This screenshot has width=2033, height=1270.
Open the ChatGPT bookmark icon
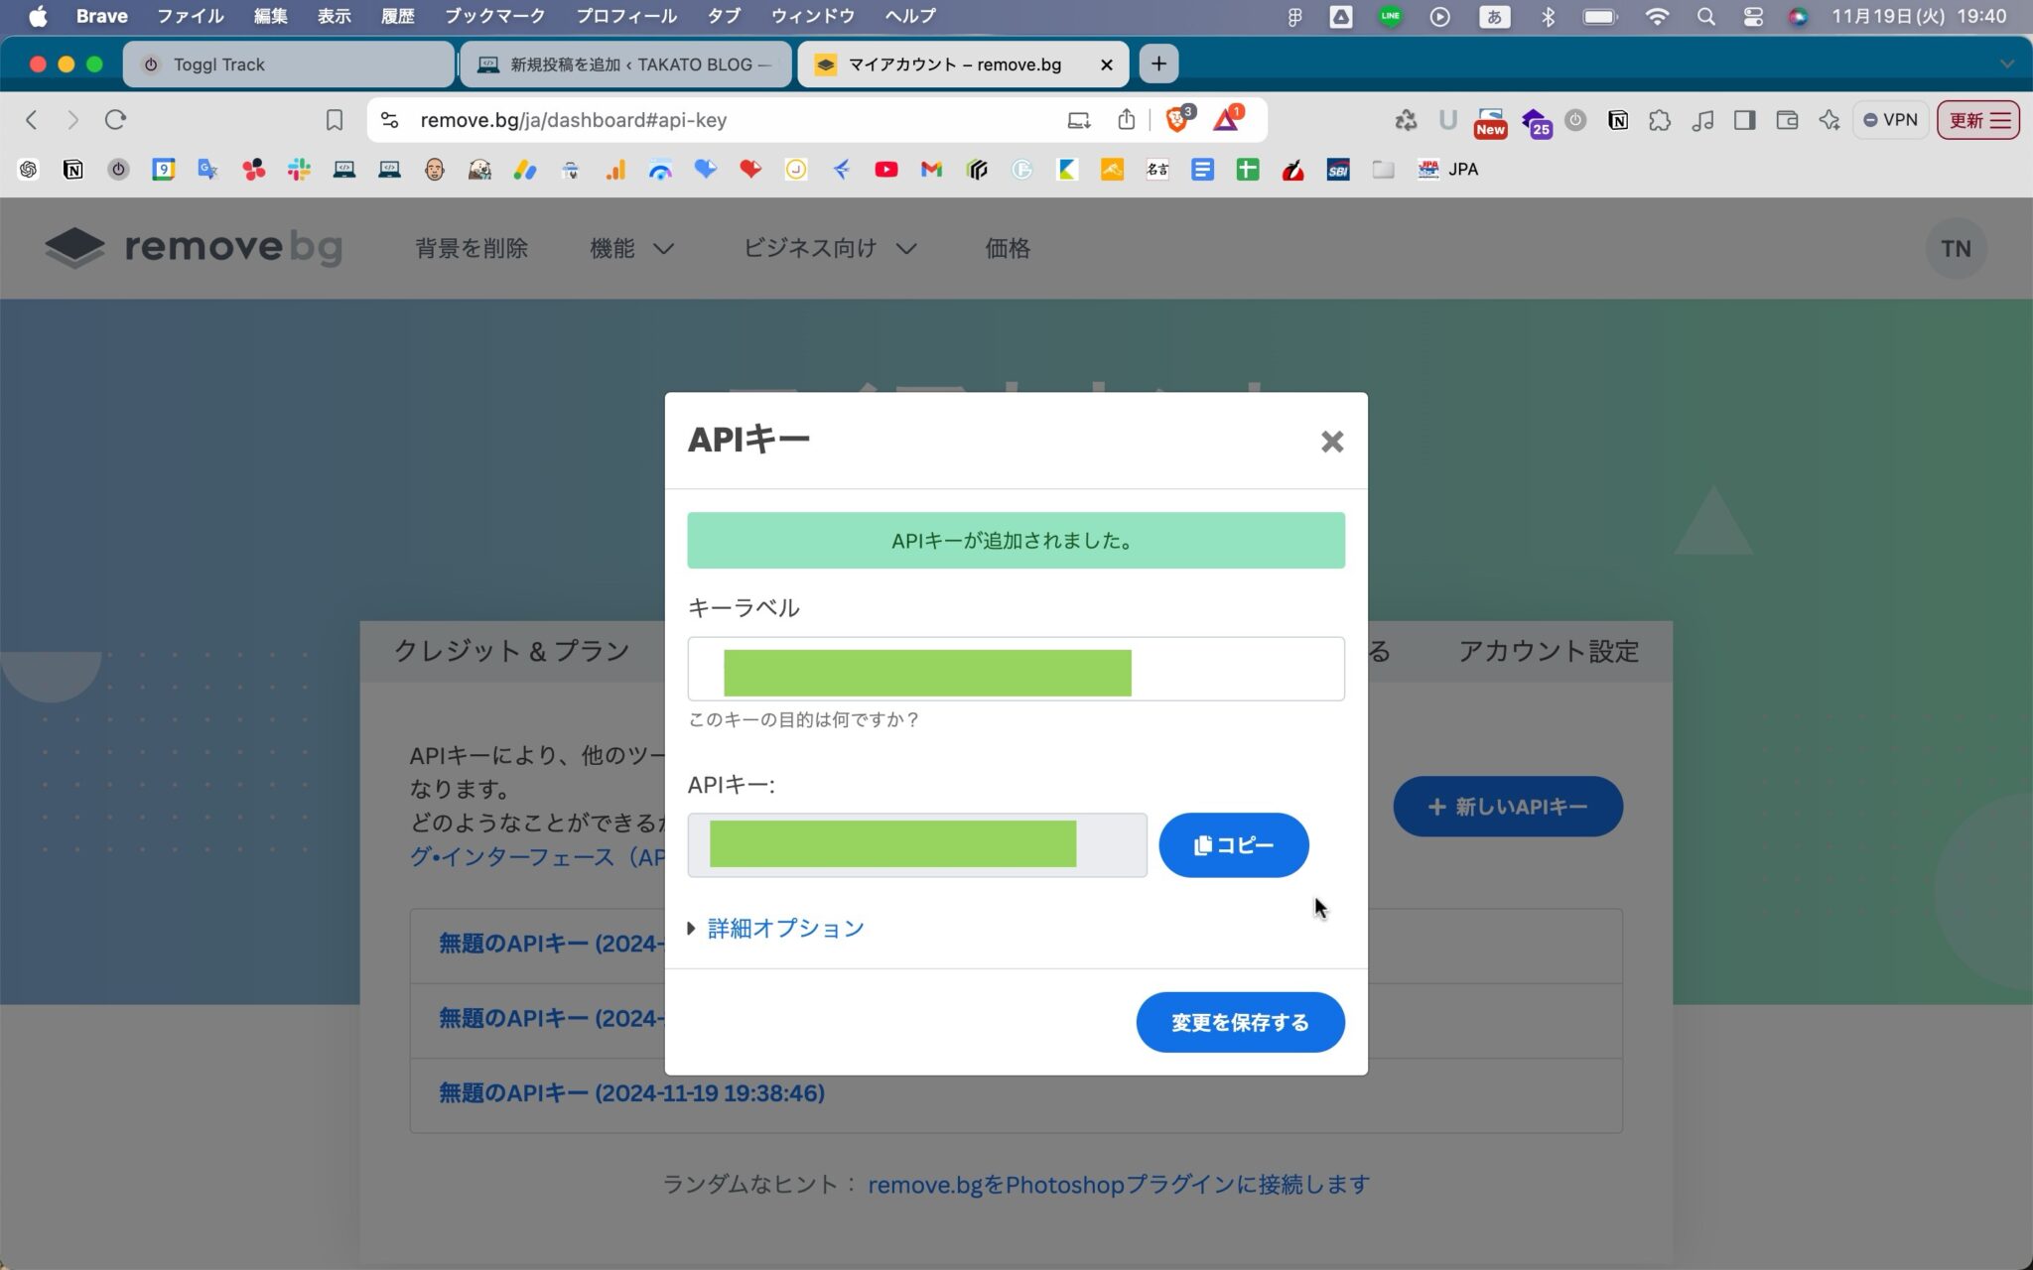click(28, 169)
